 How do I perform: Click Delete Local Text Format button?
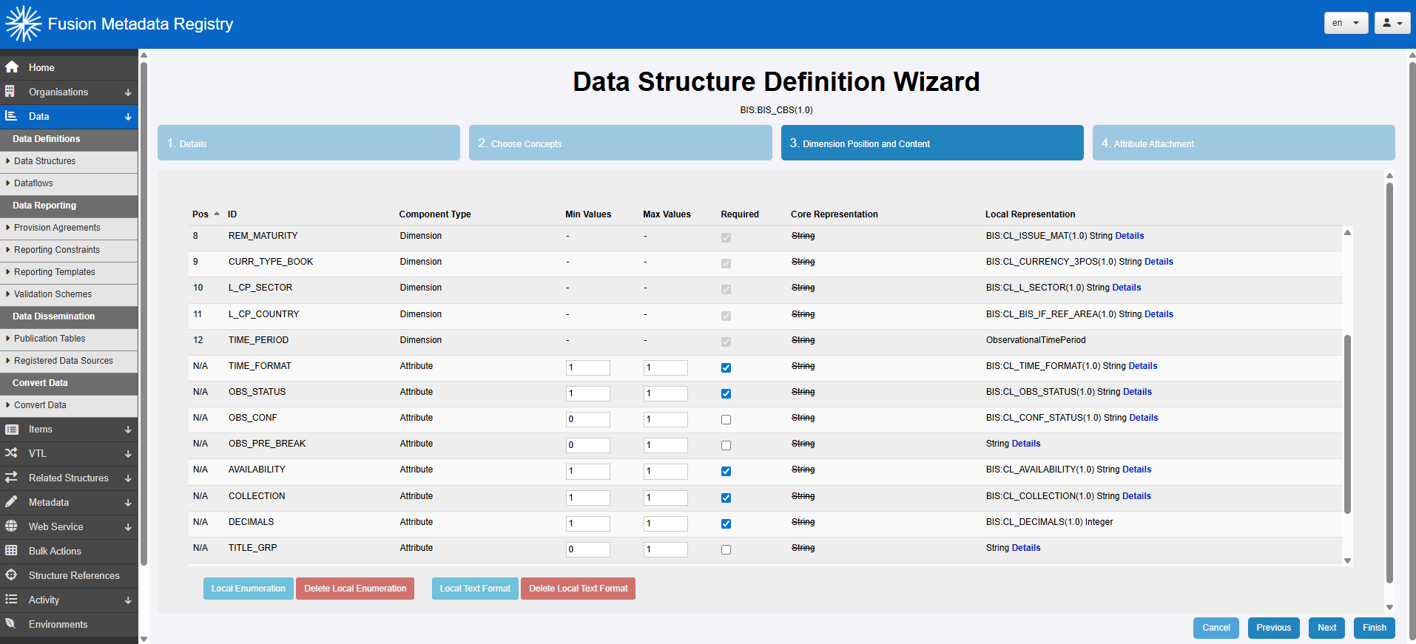point(578,589)
